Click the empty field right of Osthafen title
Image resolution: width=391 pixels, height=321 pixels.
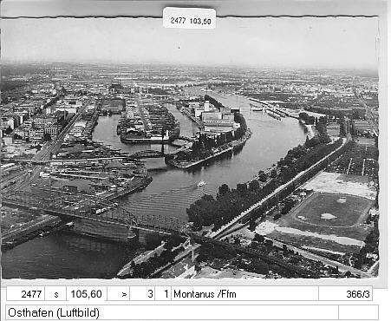[x=358, y=312]
